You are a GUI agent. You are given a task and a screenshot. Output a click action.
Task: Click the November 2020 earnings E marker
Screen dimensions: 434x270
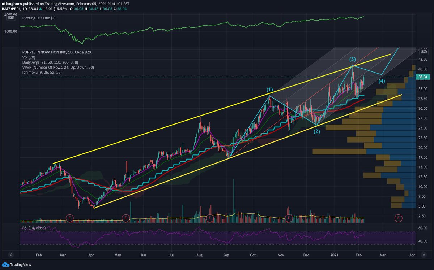tap(289, 218)
